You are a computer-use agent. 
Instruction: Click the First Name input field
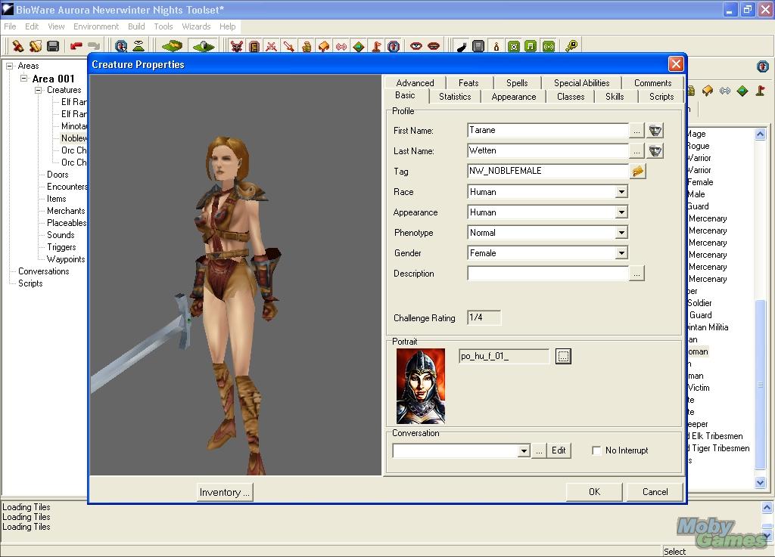(x=548, y=130)
